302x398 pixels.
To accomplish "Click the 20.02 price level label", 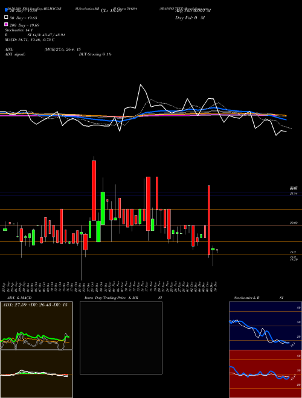I will [x=294, y=223].
